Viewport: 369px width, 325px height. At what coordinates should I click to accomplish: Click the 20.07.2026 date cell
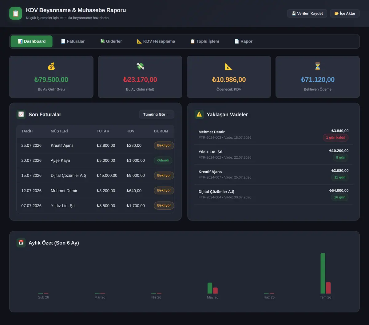[31, 161]
